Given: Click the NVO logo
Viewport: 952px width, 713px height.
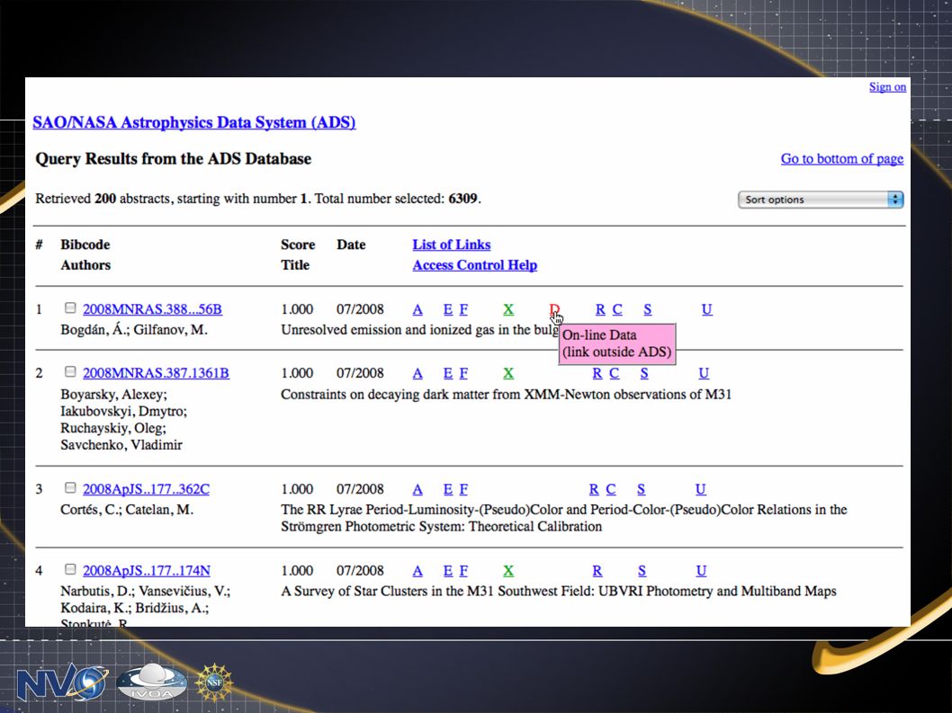Looking at the screenshot, I should tap(62, 682).
